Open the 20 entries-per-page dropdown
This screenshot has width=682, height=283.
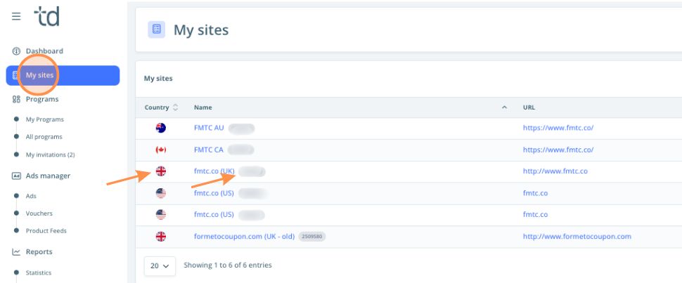pos(161,266)
